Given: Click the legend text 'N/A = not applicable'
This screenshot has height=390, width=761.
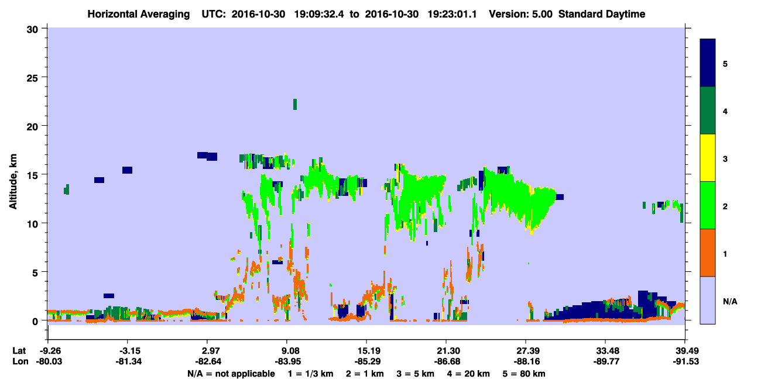Looking at the screenshot, I should click(231, 374).
